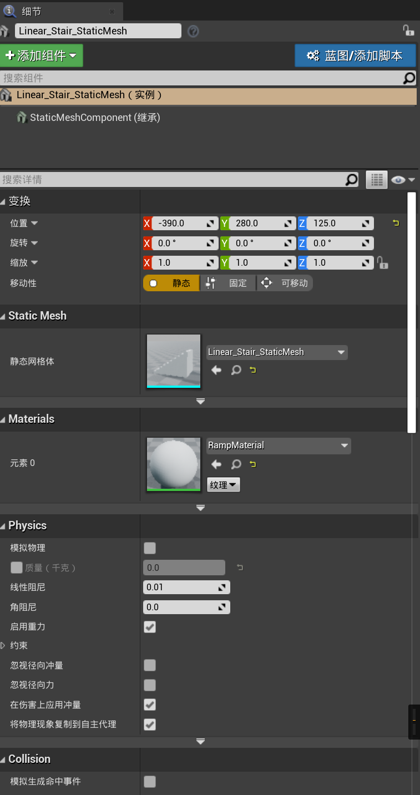420x795 pixels.
Task: Reset mass value to default arrow
Action: (x=240, y=568)
